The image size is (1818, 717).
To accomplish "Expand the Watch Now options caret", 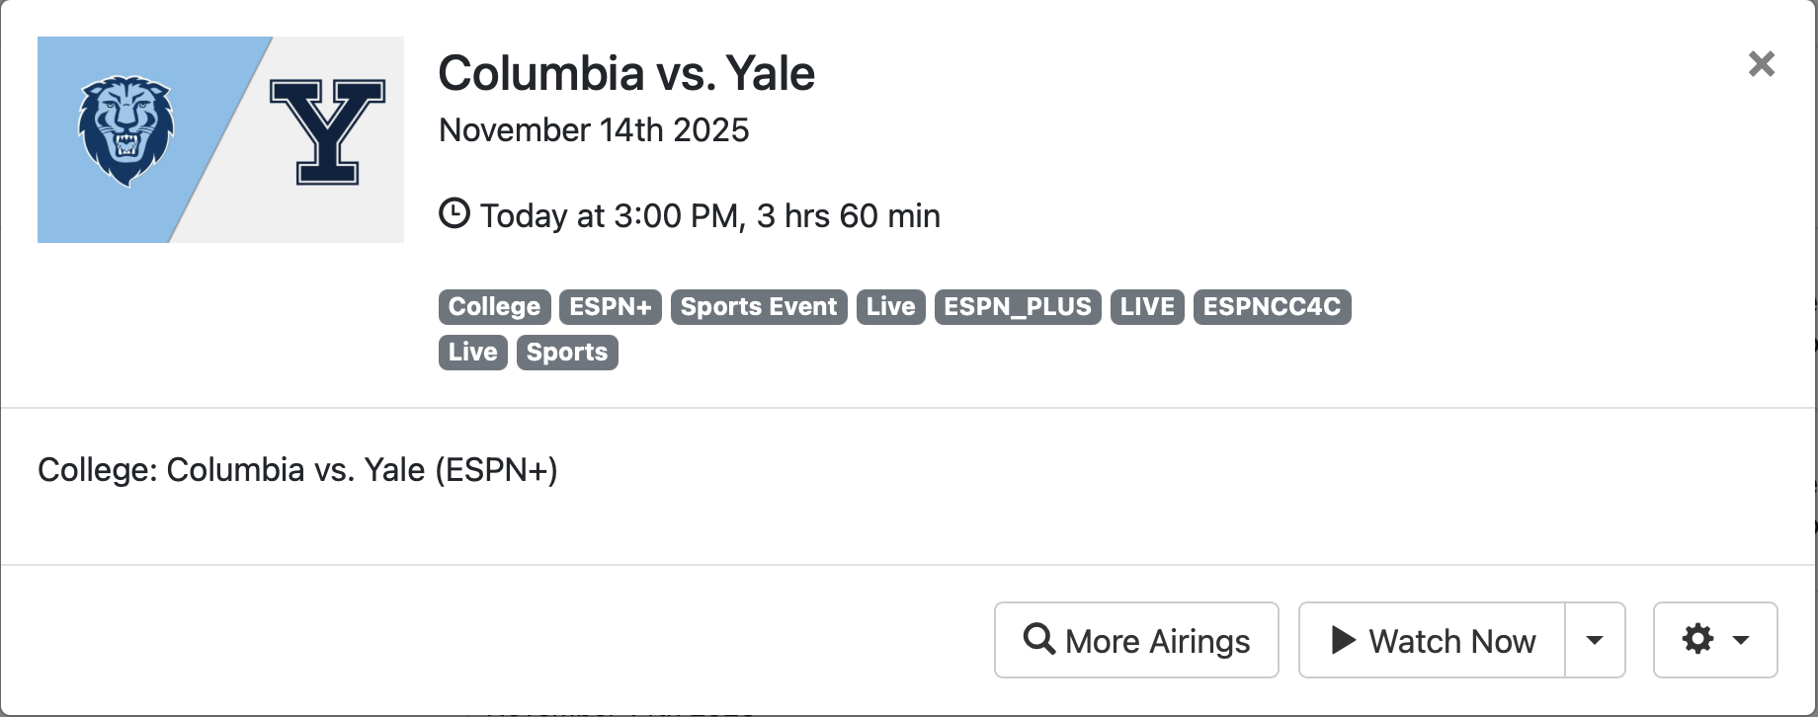I will [x=1595, y=640].
